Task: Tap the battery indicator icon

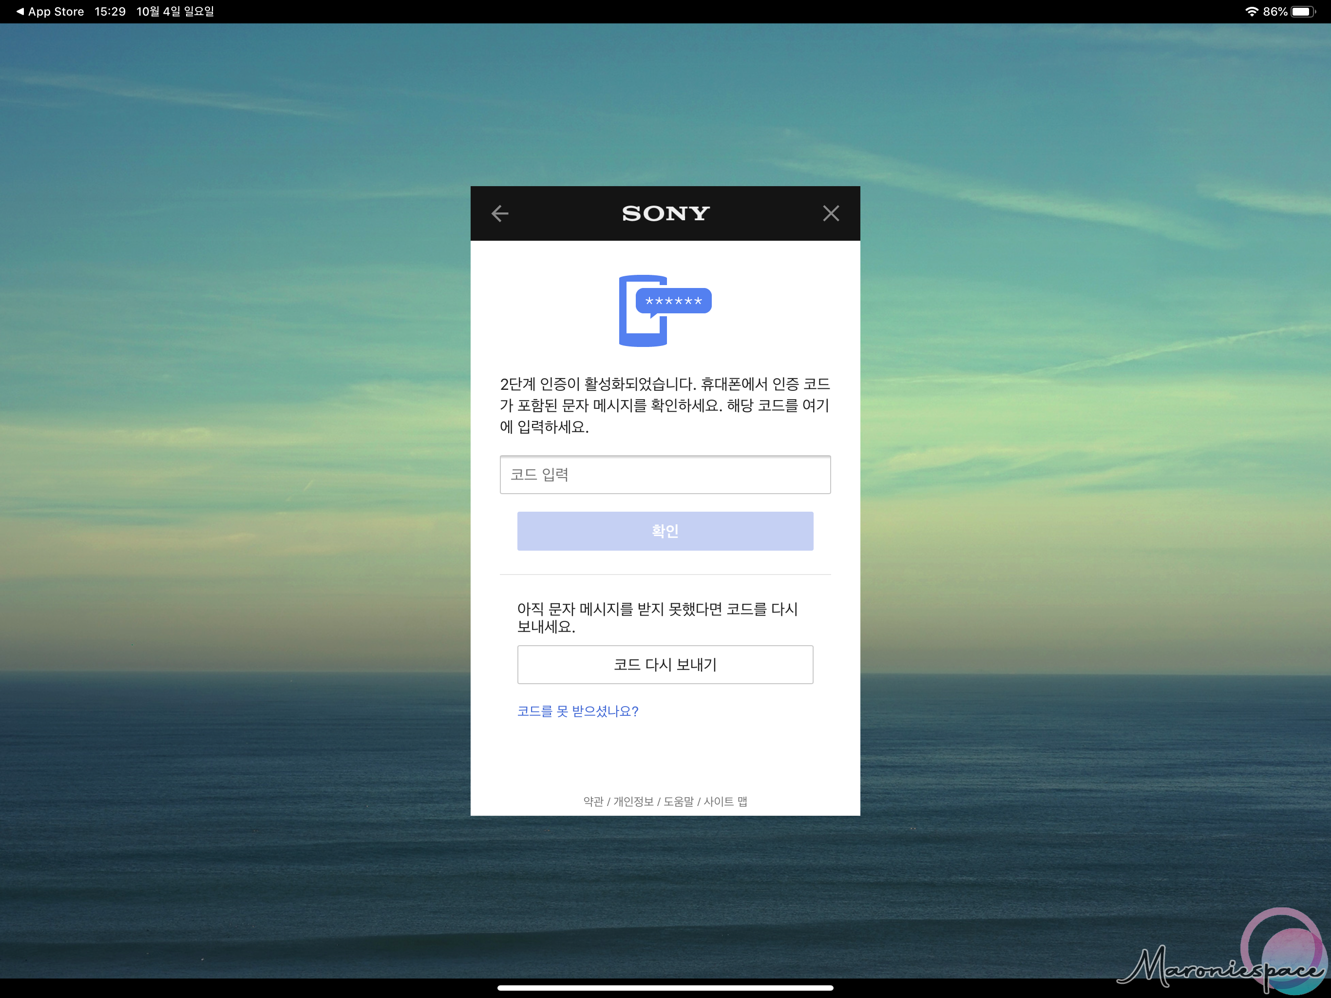Action: click(x=1302, y=11)
